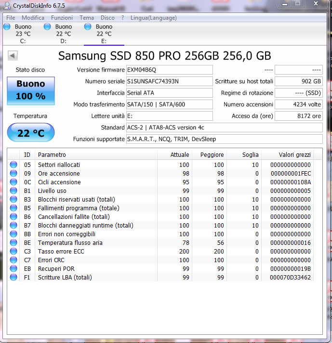The width and height of the screenshot is (332, 343).
Task: Click the Versione firmware field EXM04B6Q
Action: coord(170,70)
